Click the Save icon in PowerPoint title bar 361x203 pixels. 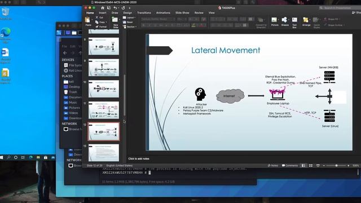[109, 8]
